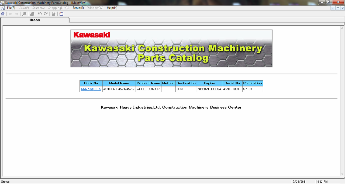345x184 pixels.
Task: Click the 45N1-1001- serial number cell
Action: point(232,89)
